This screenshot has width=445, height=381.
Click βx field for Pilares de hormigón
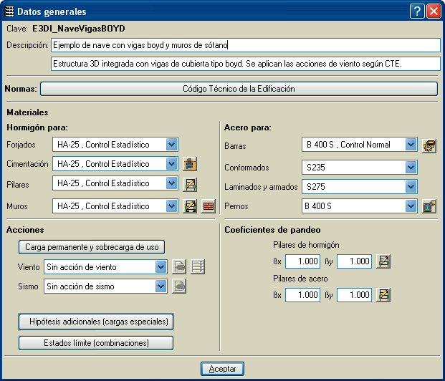(x=303, y=261)
